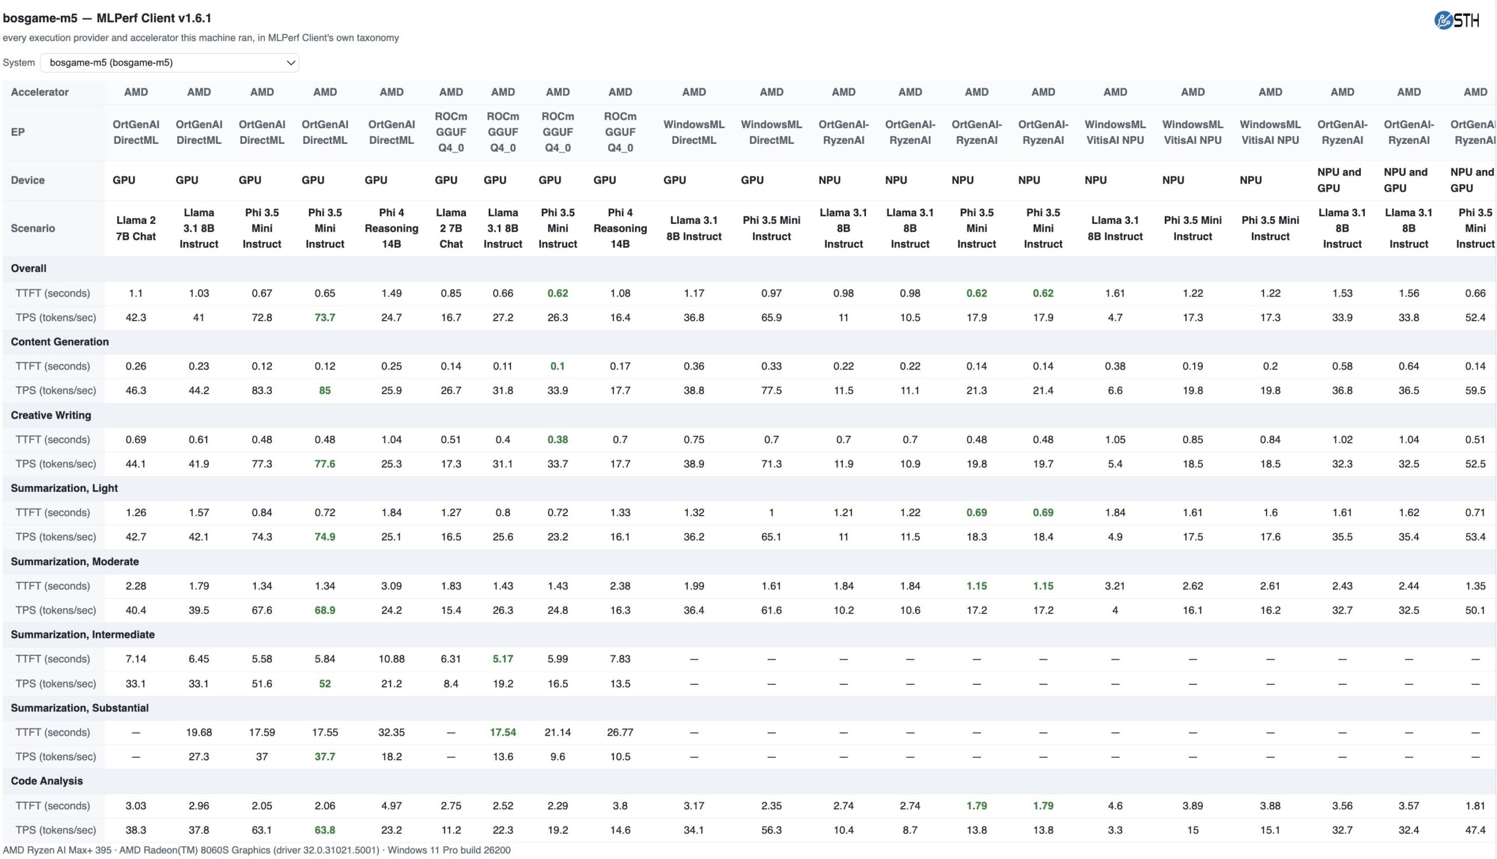
Task: Click the Summarization, Substantial section heading
Action: pos(80,708)
